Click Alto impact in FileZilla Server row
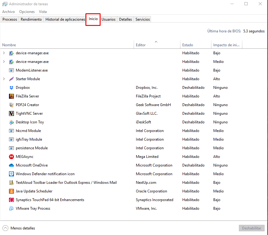Viewport: 268px width, 235px height. [217, 96]
